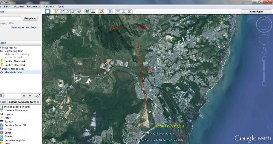Click the Clima sun icon
Viewport: 273px width, 144px height.
(x=2, y=133)
